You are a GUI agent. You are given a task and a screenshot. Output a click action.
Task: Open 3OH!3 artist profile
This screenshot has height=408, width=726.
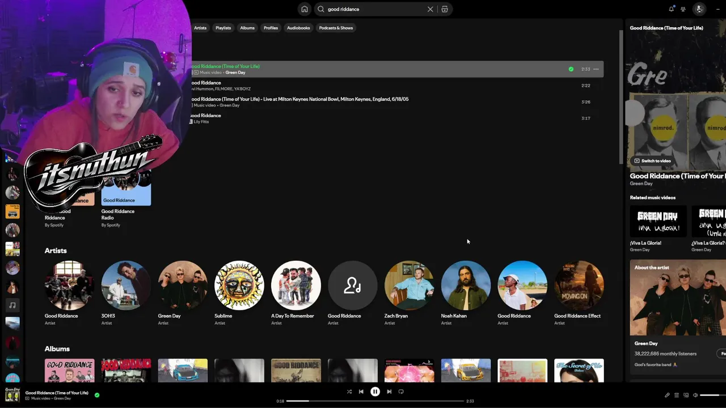(x=126, y=285)
